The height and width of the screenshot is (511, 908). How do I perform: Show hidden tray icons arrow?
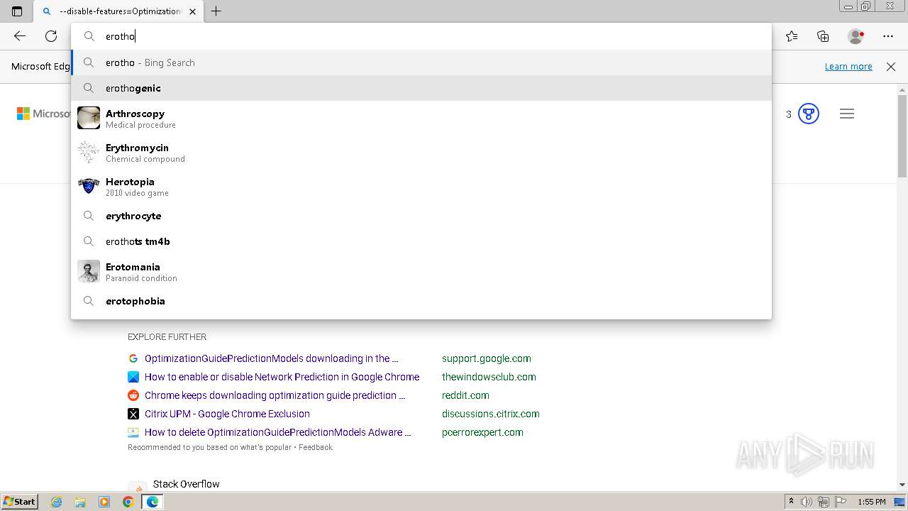click(791, 502)
